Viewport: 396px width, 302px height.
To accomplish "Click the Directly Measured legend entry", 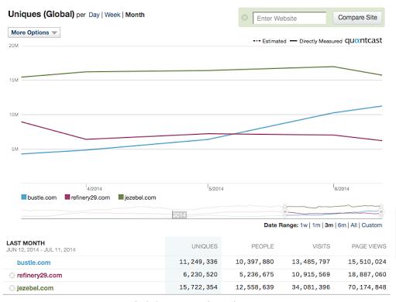I will tap(316, 41).
